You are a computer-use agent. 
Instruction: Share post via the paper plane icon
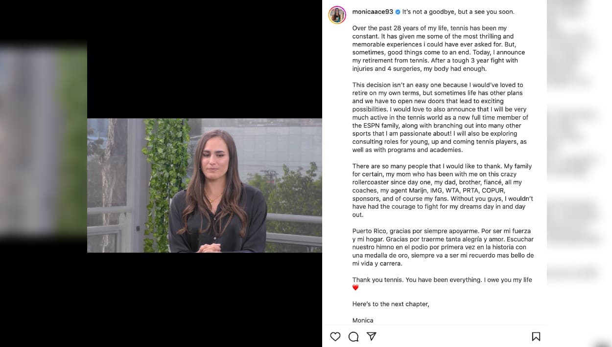(372, 336)
